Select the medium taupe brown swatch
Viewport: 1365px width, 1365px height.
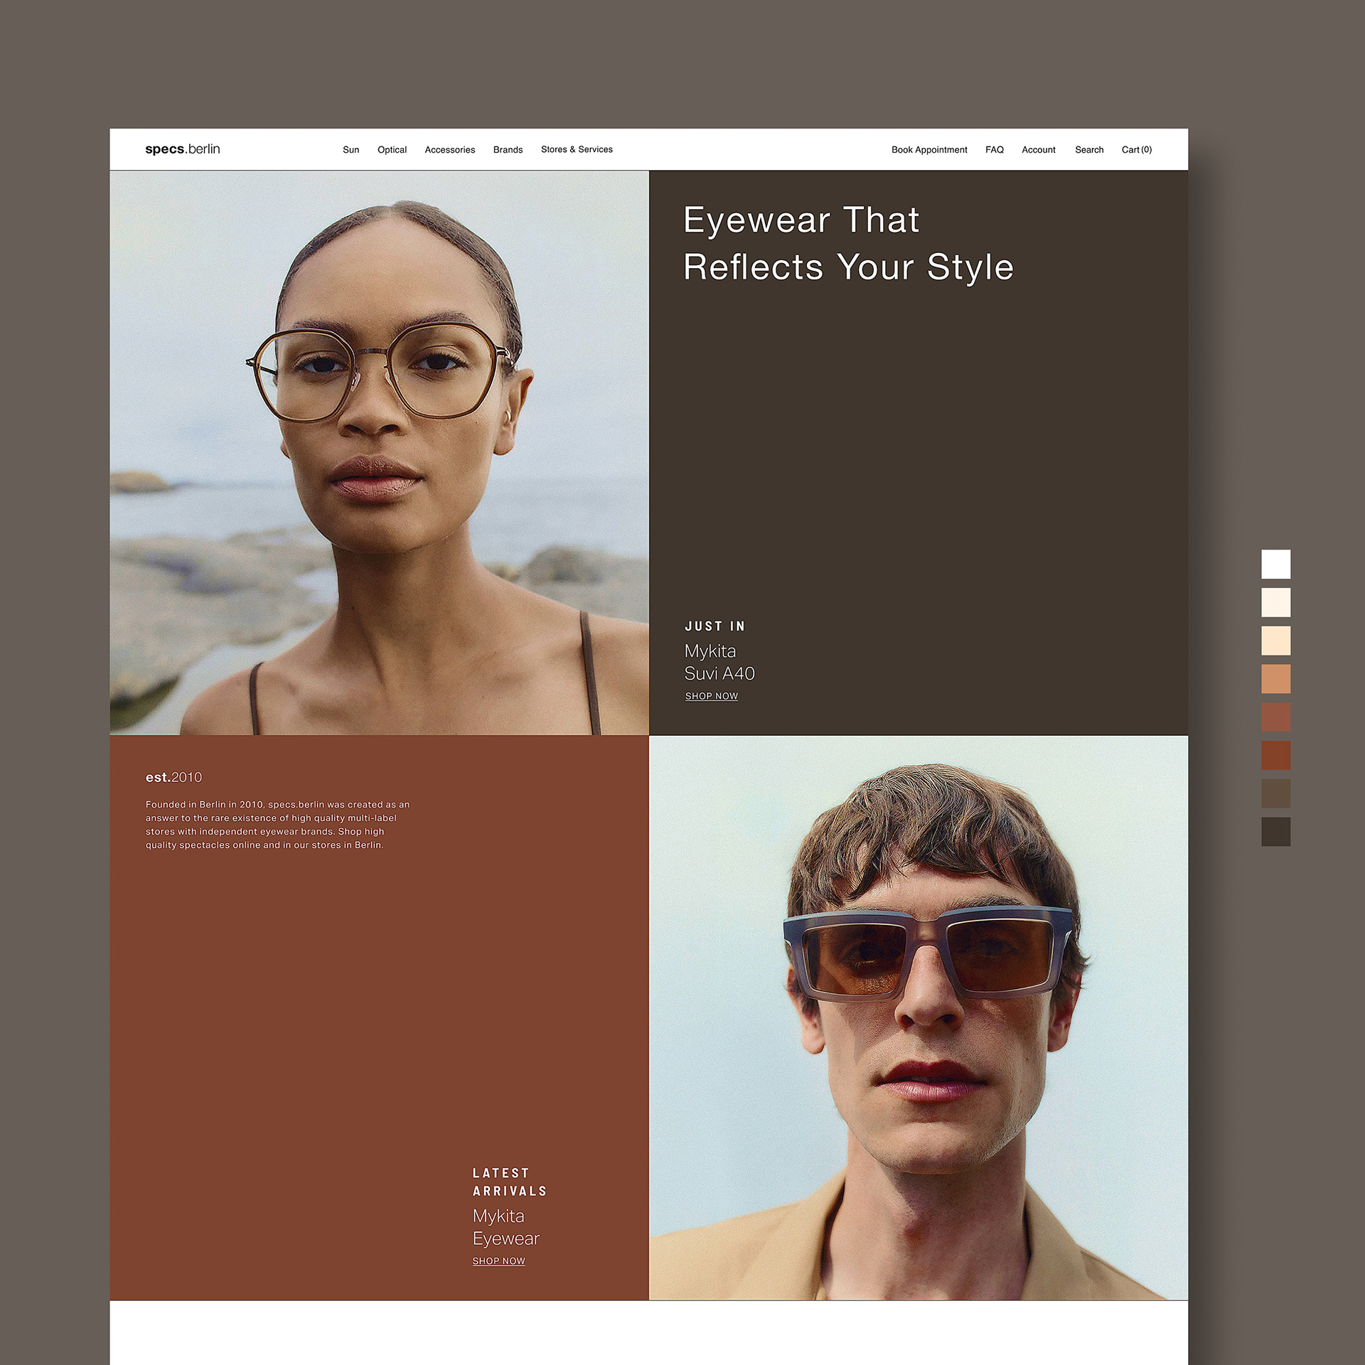point(1275,793)
